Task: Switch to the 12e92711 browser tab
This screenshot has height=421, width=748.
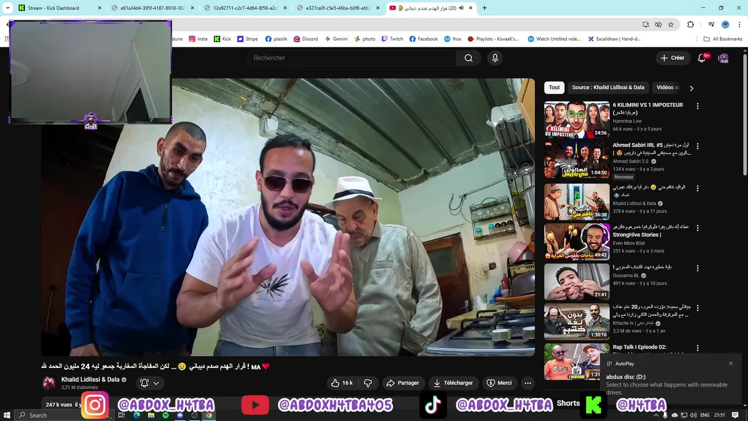Action: 245,8
